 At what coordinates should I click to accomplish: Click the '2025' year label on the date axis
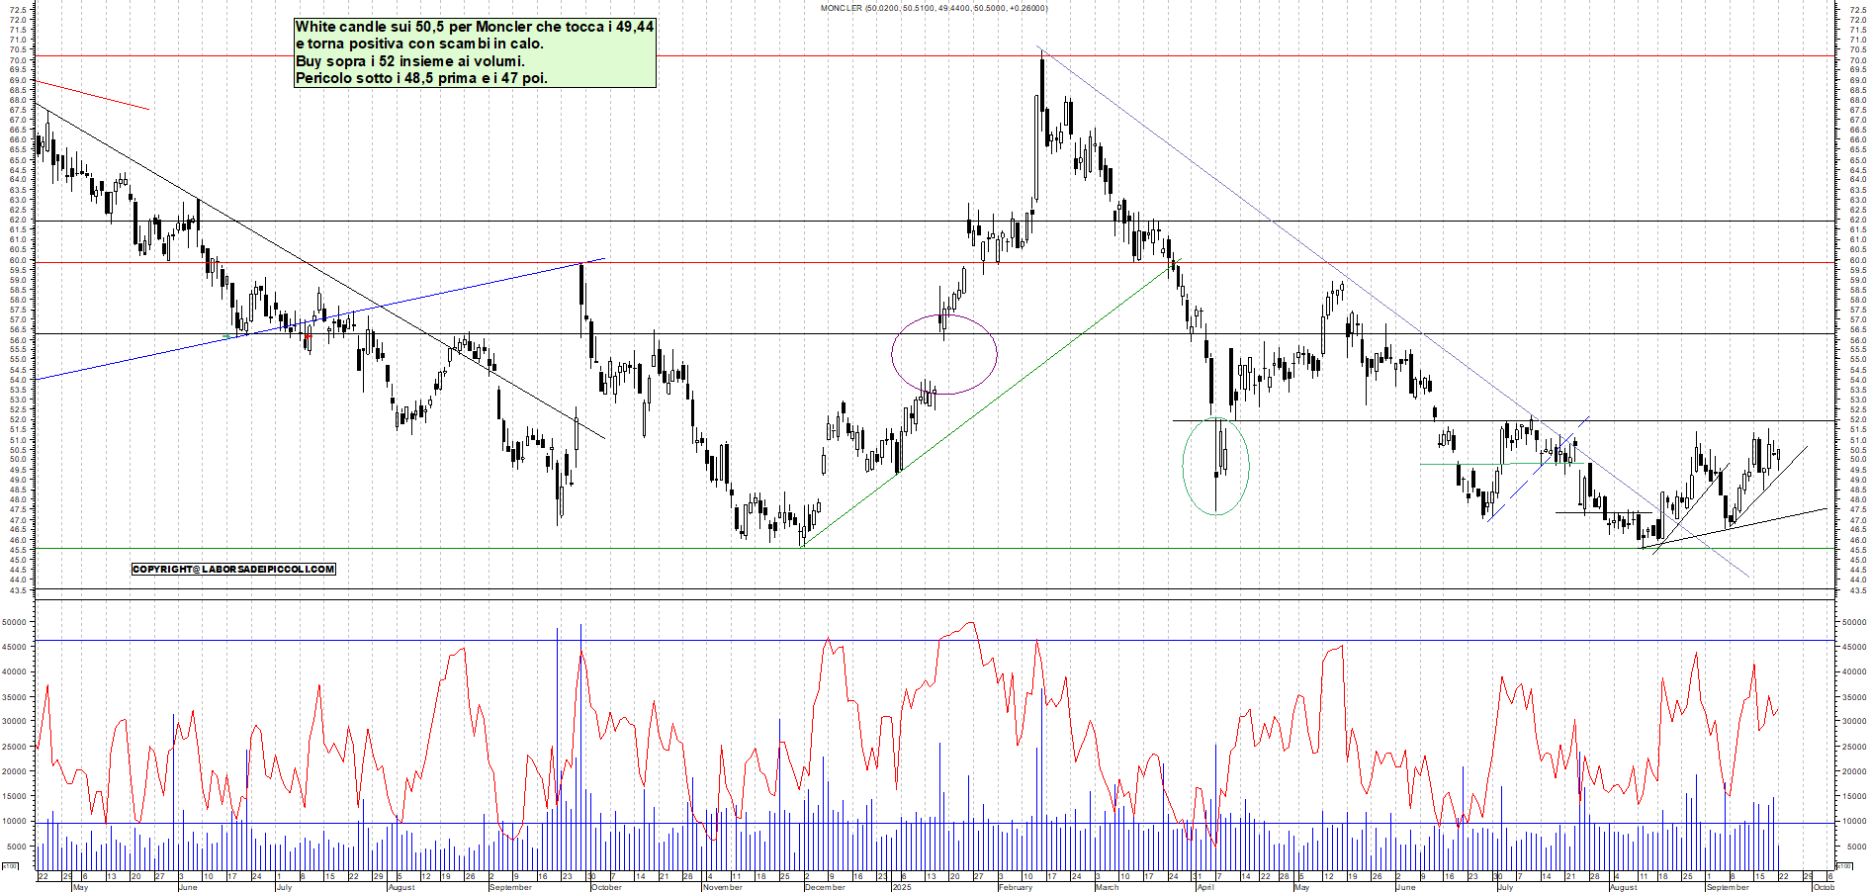901,887
